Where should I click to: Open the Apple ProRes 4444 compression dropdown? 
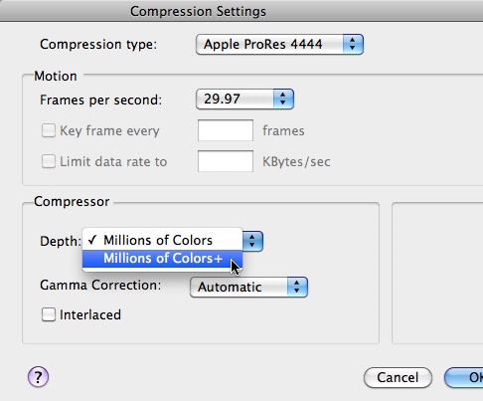coord(279,44)
